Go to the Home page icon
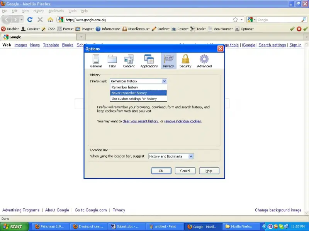The width and height of the screenshot is (309, 231). click(50, 20)
